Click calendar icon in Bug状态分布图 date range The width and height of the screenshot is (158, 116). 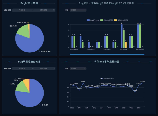pos(54,10)
